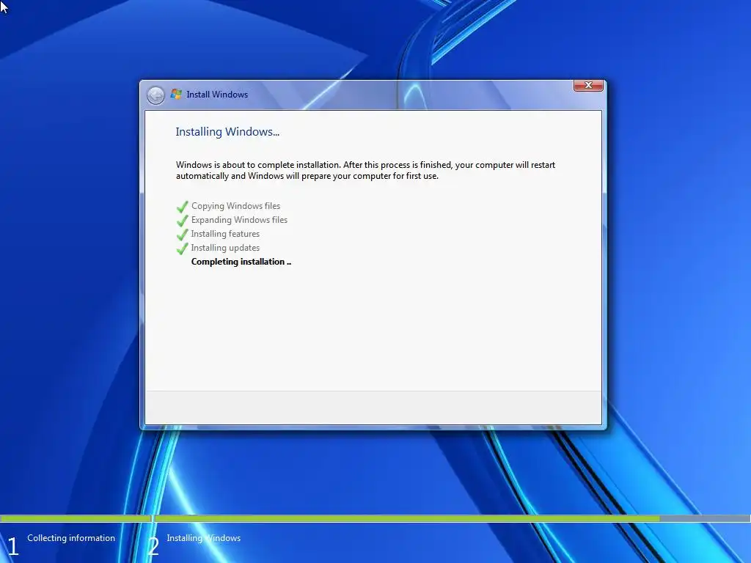Click the 'Collecting information' stage label
This screenshot has height=563, width=751.
point(71,538)
